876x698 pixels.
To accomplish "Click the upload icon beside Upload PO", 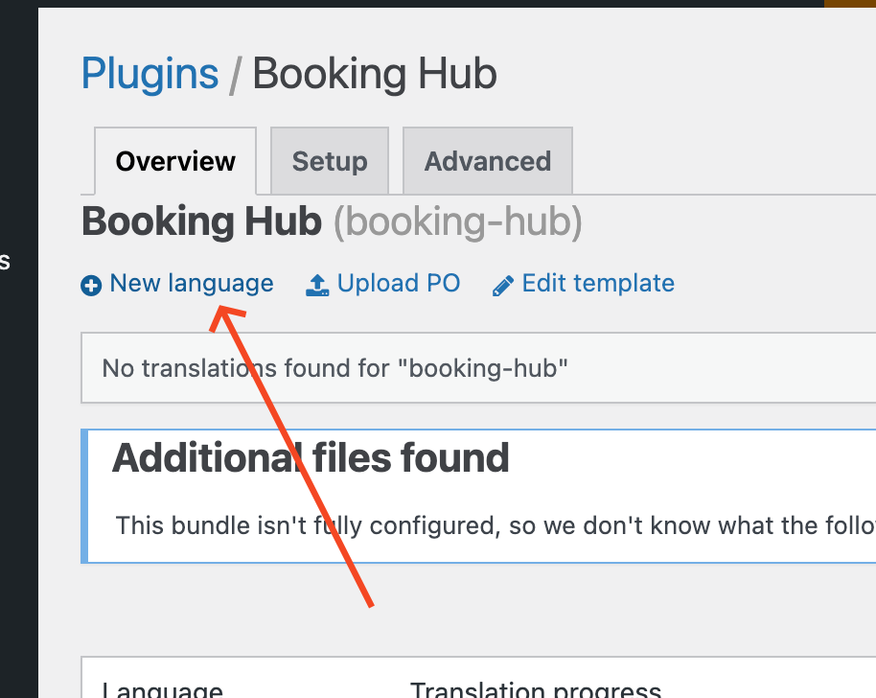I will [317, 285].
